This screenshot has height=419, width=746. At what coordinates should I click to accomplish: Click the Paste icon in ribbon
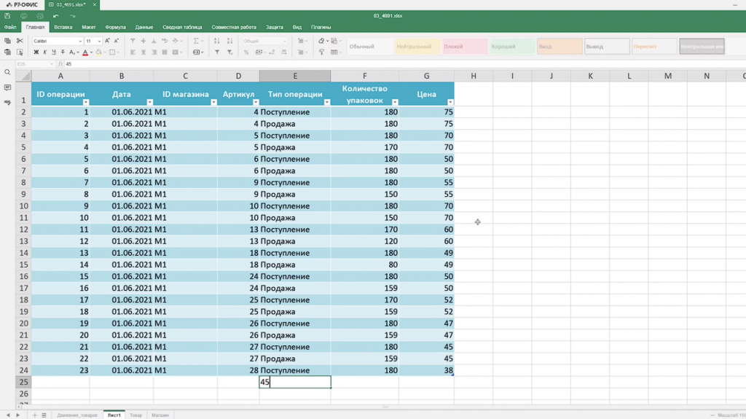pos(7,52)
